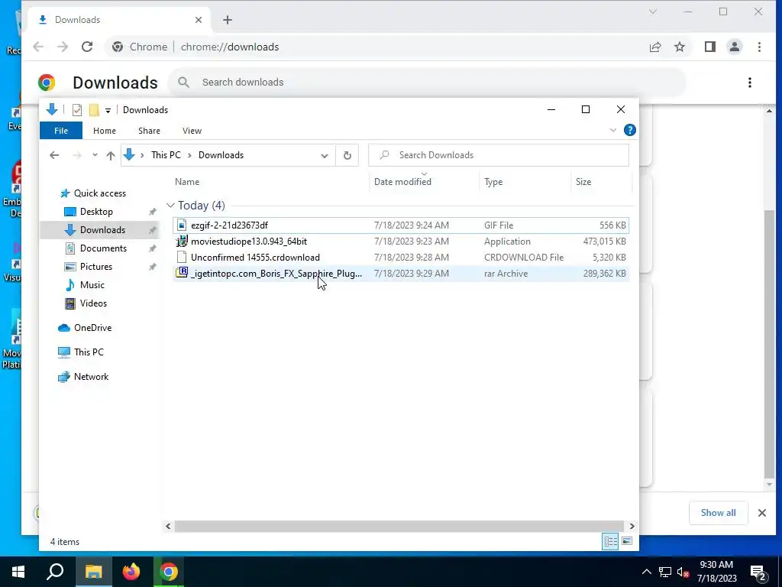Click the Explorer up-one-level arrow
This screenshot has height=587, width=782.
tap(111, 155)
